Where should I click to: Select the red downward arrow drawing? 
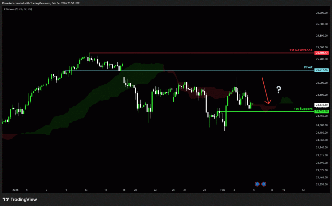266,91
